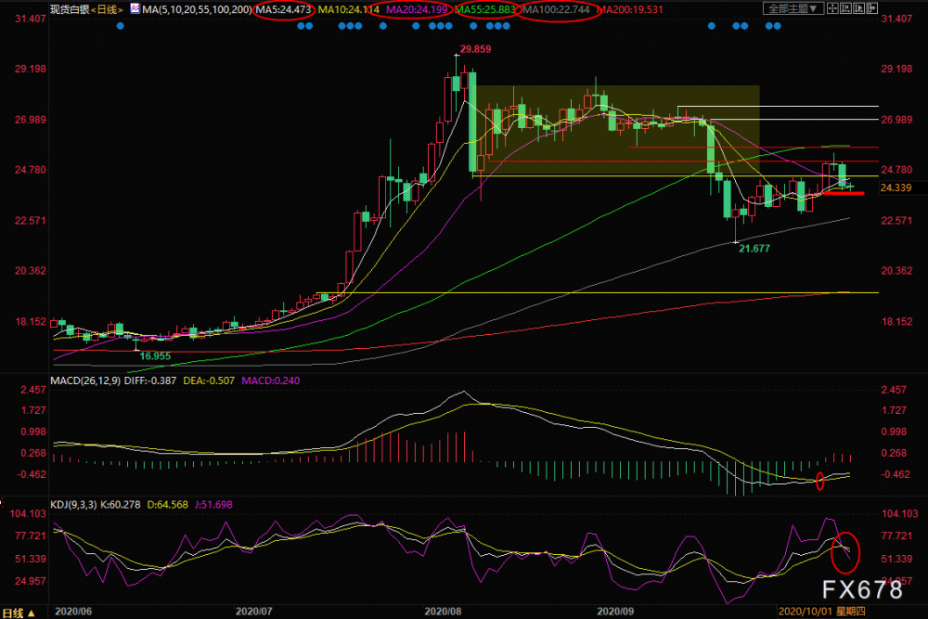Click the 29.859 high price label
The image size is (928, 619).
coord(476,49)
